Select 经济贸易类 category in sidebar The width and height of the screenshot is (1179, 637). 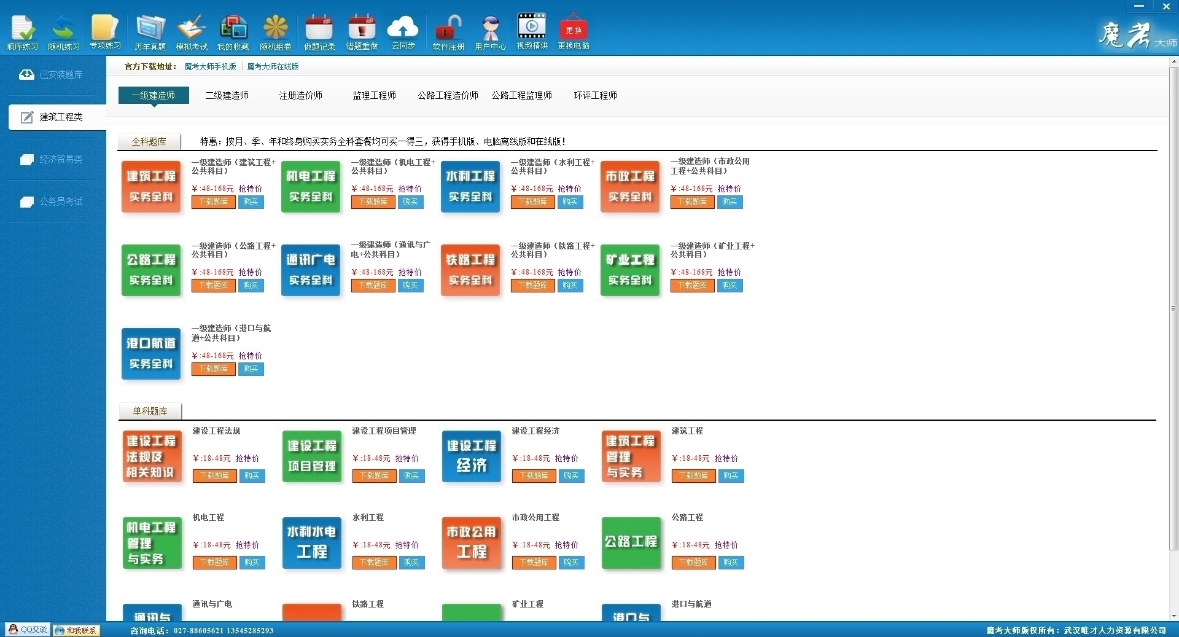click(x=52, y=159)
